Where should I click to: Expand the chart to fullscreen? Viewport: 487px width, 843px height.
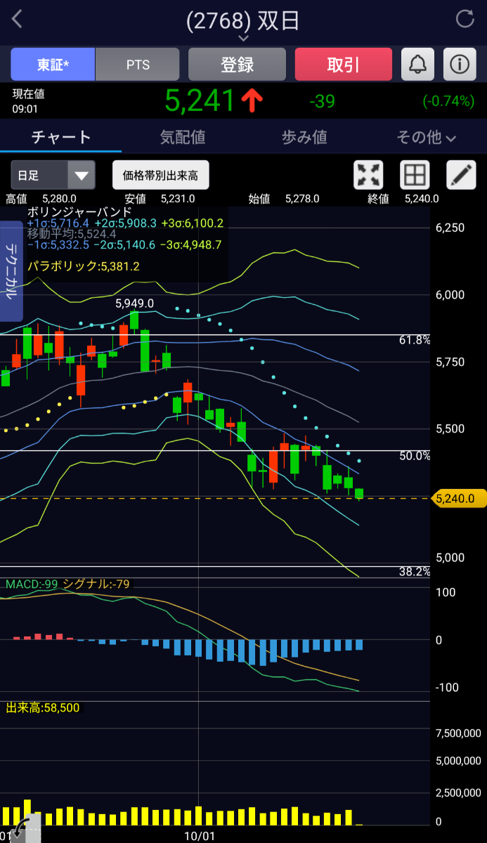[368, 175]
